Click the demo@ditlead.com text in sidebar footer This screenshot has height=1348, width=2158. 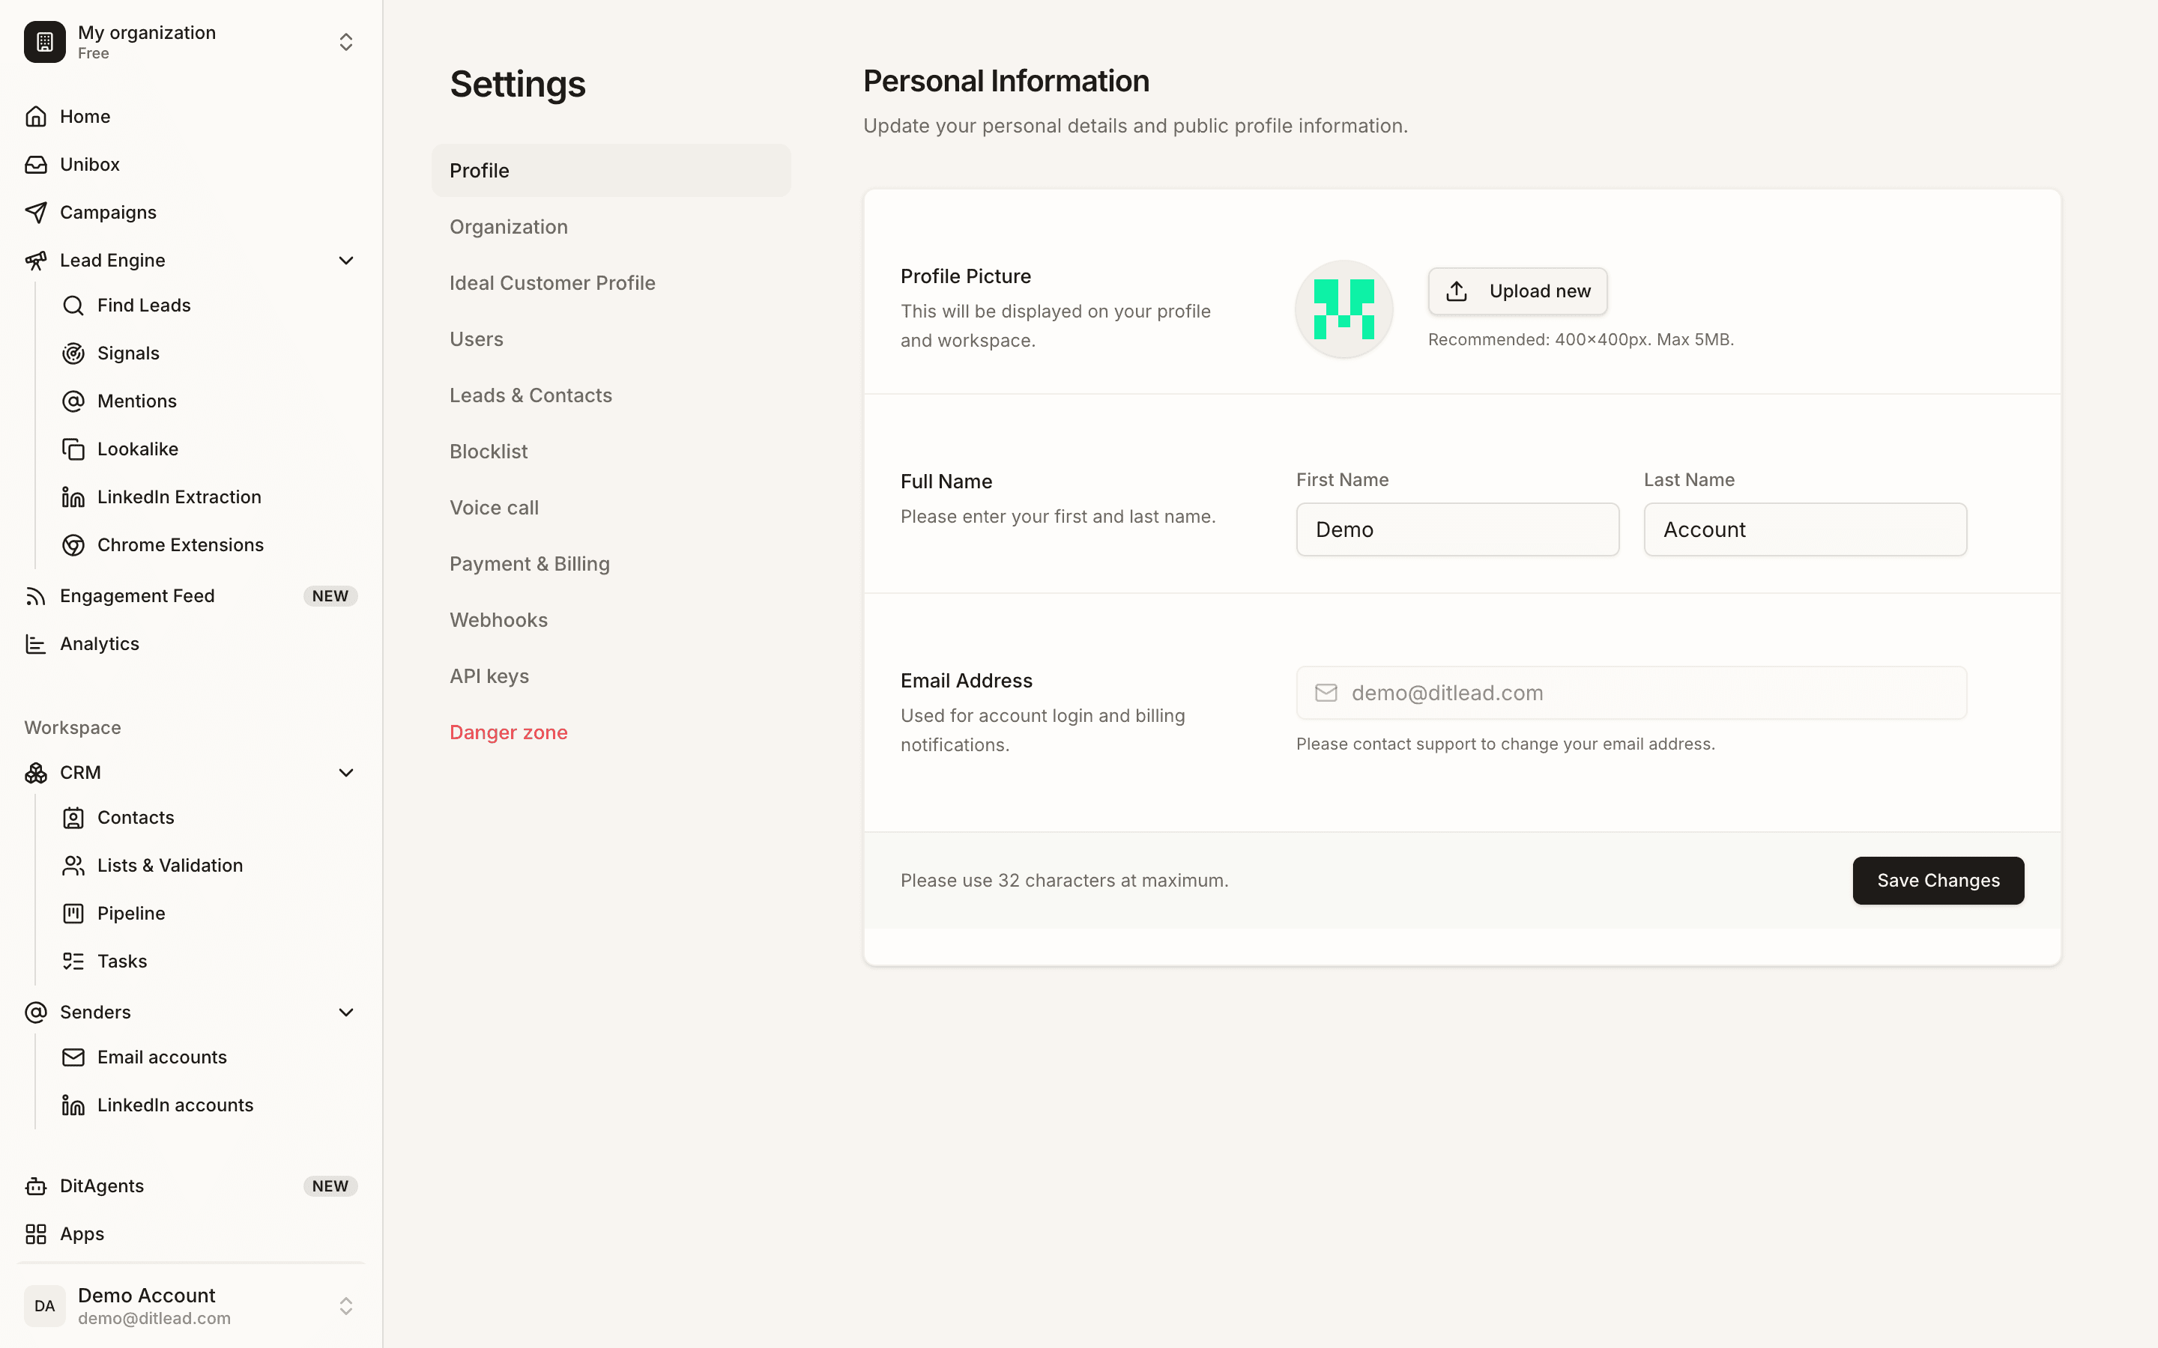click(x=154, y=1319)
